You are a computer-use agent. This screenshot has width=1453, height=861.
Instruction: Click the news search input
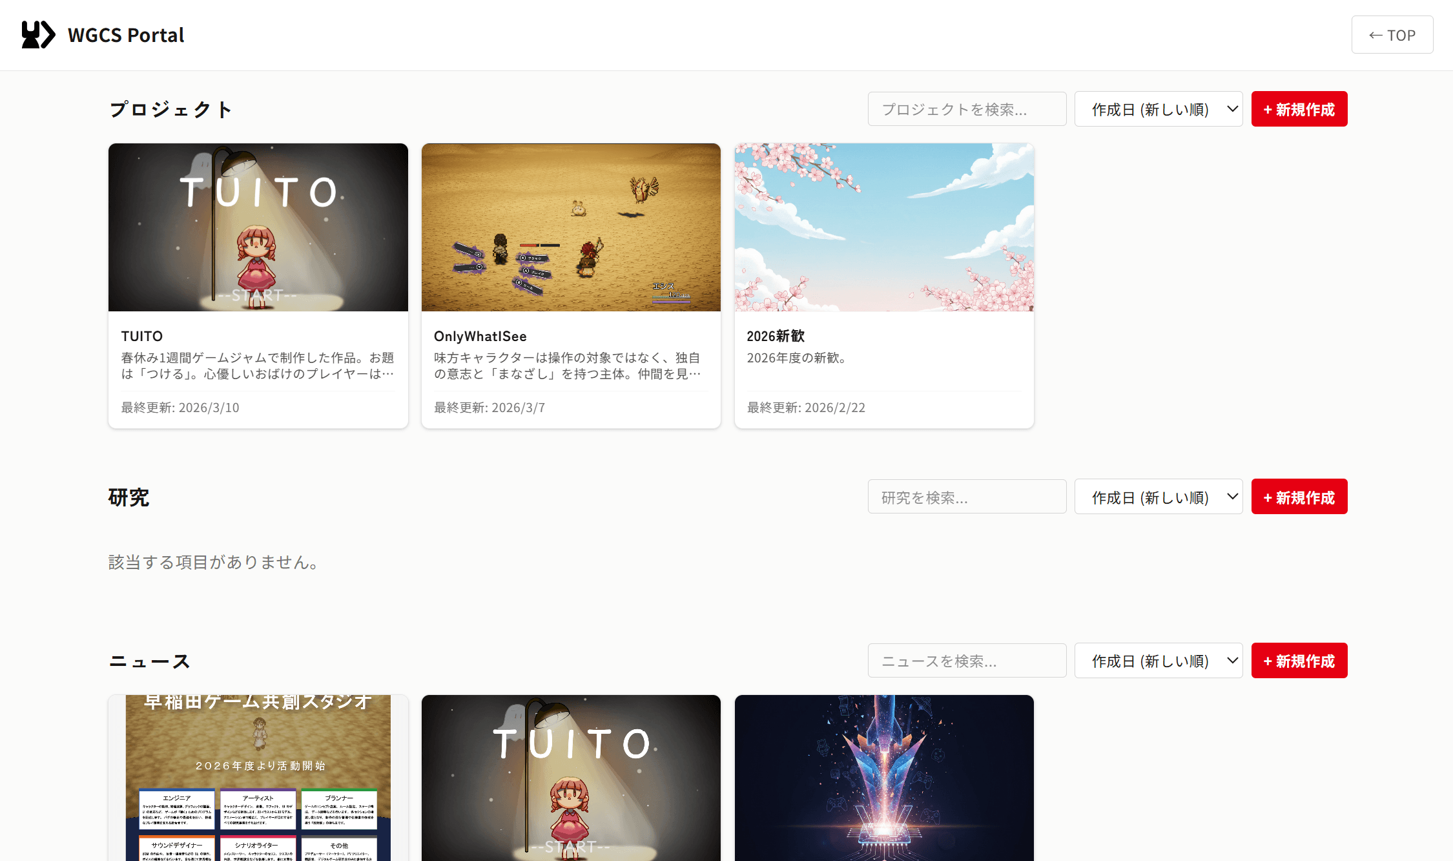(966, 661)
